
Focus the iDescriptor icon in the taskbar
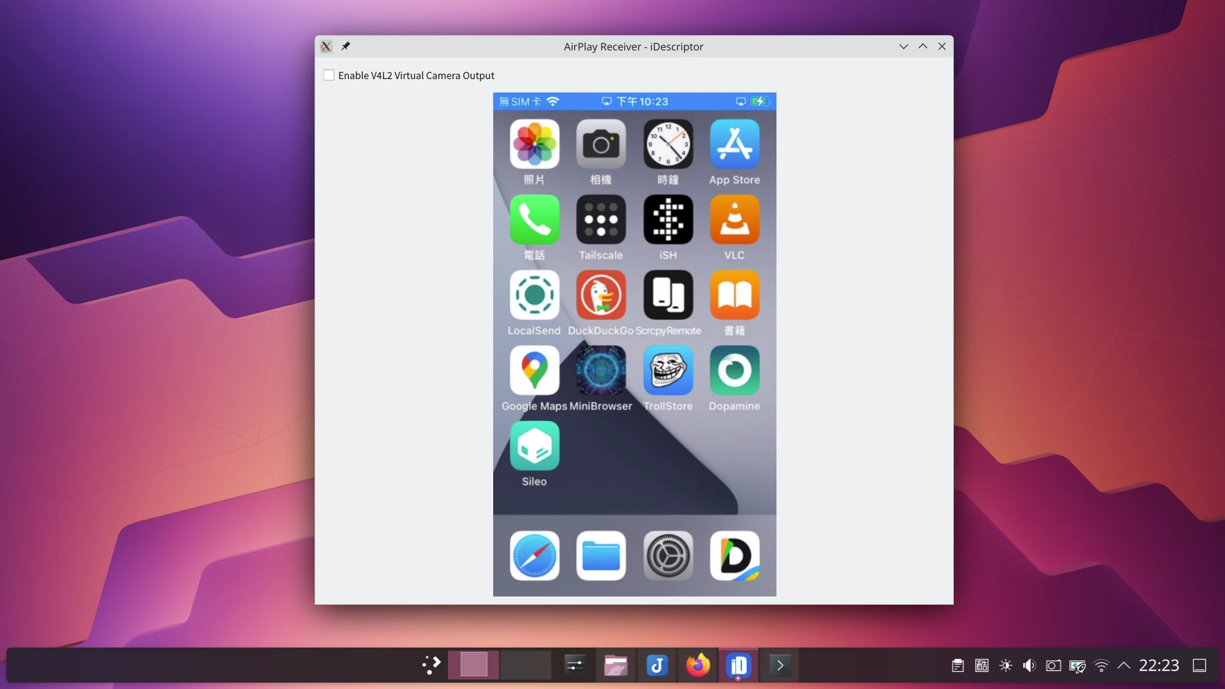pos(739,665)
